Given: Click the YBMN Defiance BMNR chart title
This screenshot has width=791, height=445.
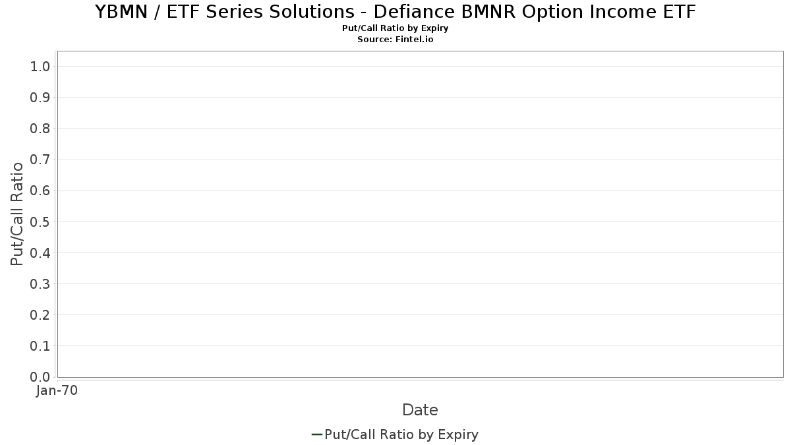Looking at the screenshot, I should coord(395,12).
